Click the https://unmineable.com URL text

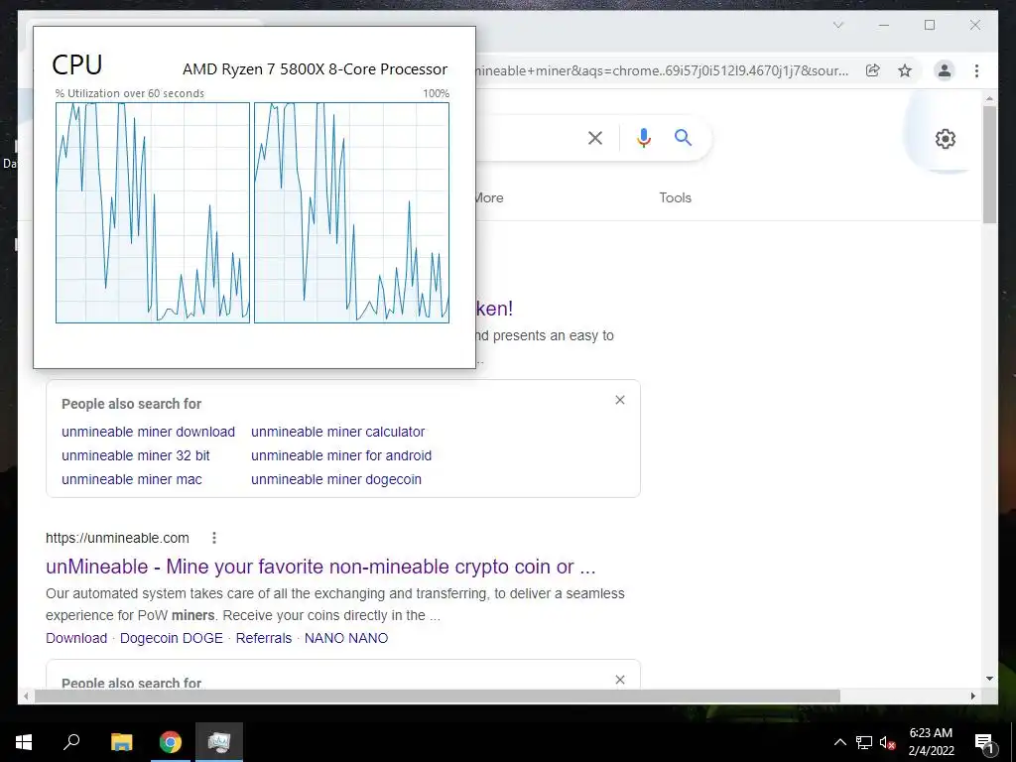coord(117,538)
